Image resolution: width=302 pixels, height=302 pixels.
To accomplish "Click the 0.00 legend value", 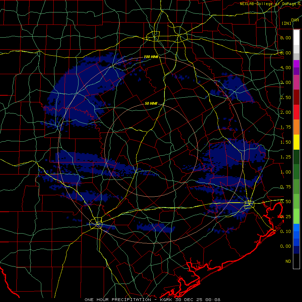I will click(285, 246).
